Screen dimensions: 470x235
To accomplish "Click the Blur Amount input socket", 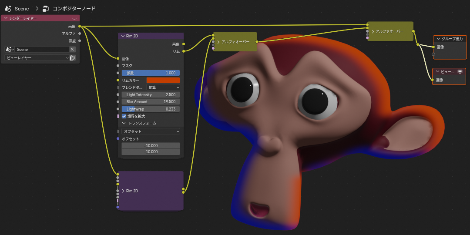I will coord(118,101).
